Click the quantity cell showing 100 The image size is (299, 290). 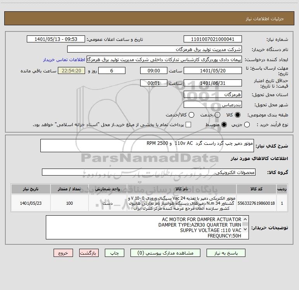(70, 203)
